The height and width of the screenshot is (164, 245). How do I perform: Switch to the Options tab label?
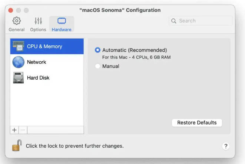[x=38, y=30]
